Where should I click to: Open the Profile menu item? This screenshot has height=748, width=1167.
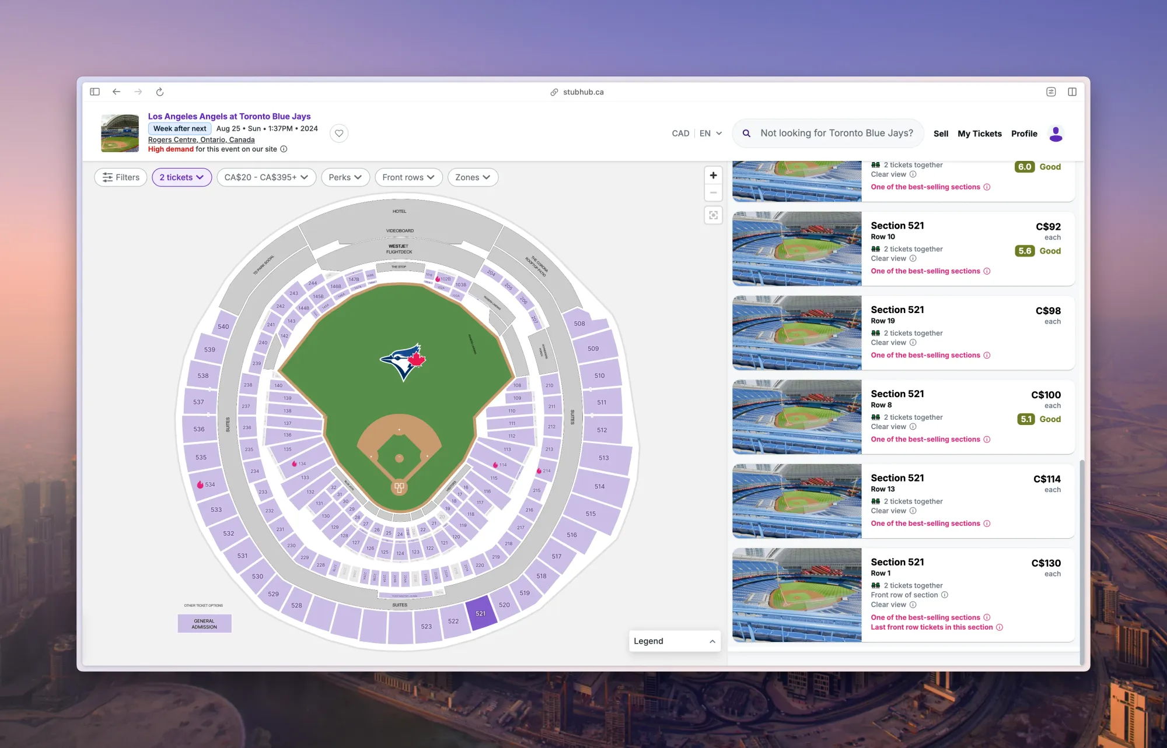click(x=1024, y=134)
